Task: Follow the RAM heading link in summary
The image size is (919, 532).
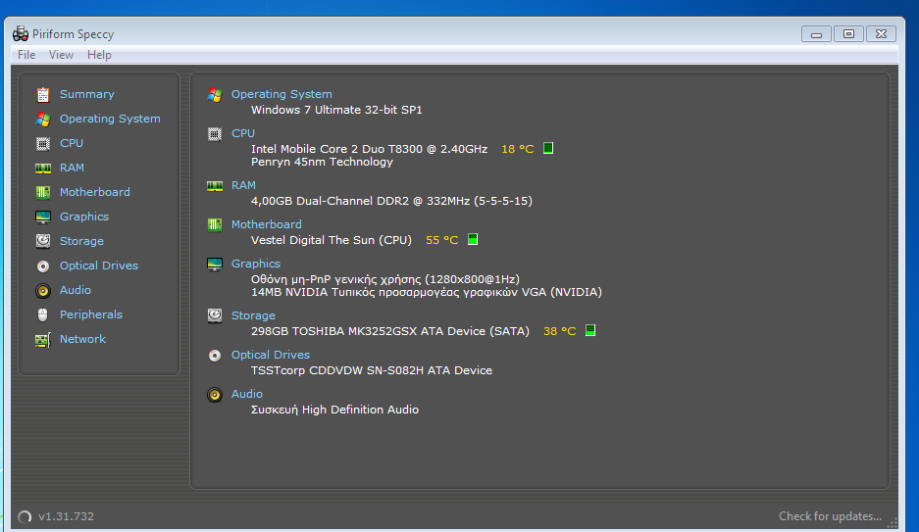Action: 243,185
